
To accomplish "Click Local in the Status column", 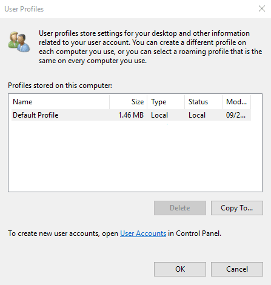I will click(197, 115).
